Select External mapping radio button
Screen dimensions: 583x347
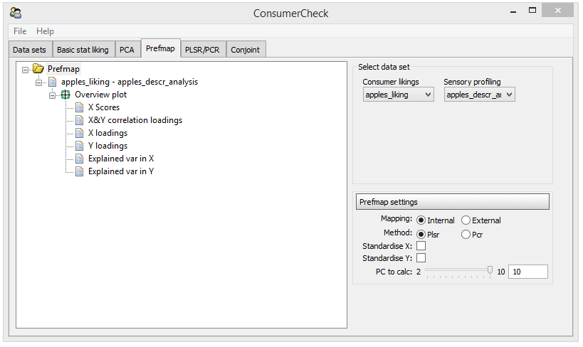point(466,220)
